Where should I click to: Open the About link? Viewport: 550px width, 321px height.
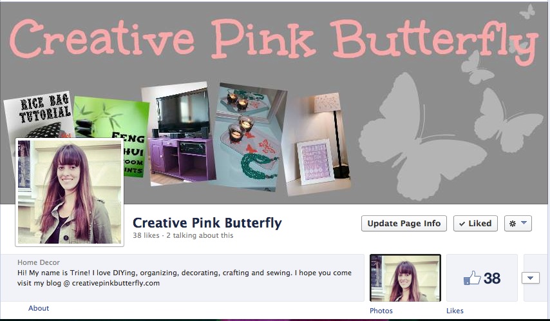(x=39, y=308)
